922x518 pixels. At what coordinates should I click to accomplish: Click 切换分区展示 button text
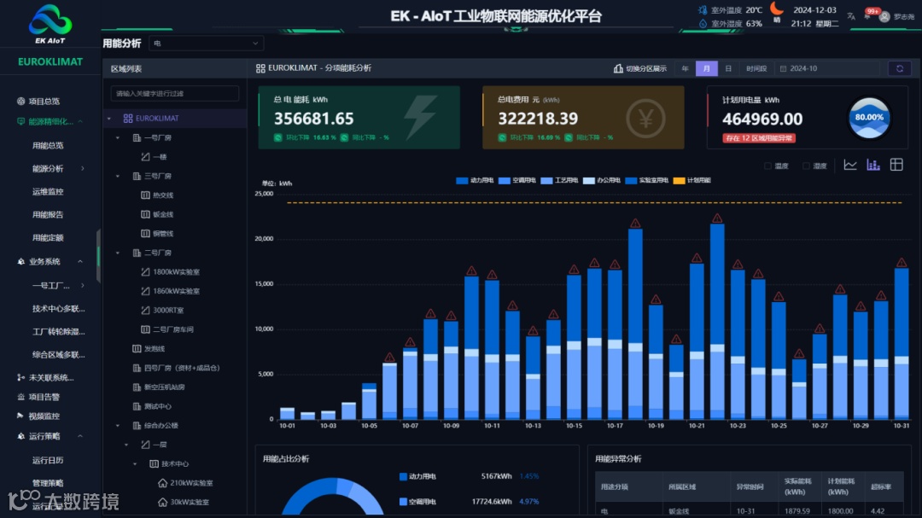click(x=646, y=69)
